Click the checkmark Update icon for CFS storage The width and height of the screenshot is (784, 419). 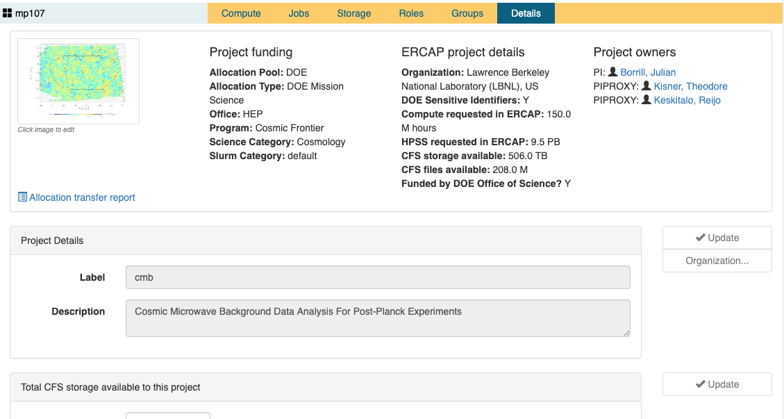[701, 384]
